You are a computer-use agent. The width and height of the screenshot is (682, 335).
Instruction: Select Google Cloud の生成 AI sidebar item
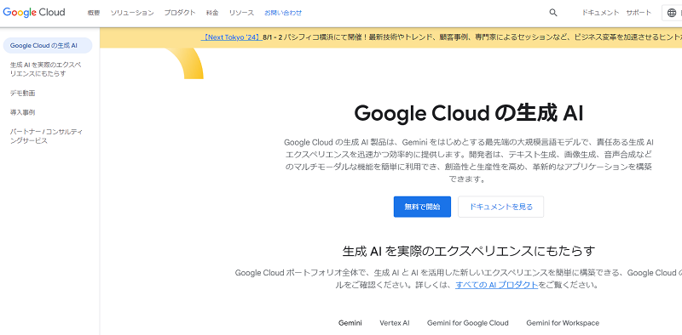click(x=48, y=46)
